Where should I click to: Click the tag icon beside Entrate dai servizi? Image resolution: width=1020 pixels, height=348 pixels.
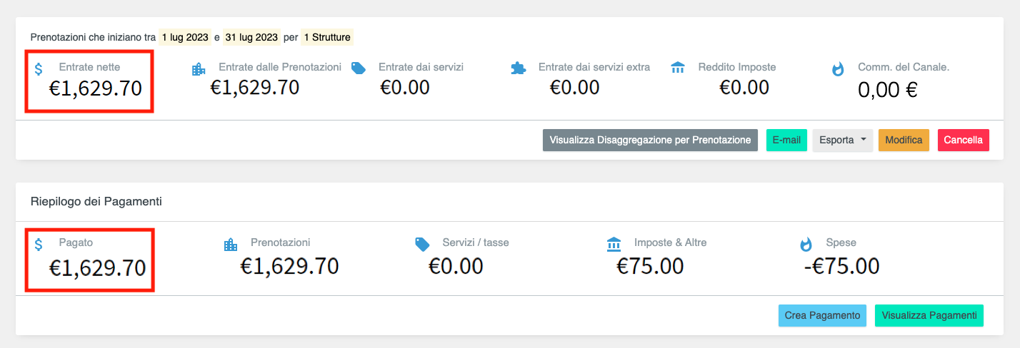tap(359, 68)
